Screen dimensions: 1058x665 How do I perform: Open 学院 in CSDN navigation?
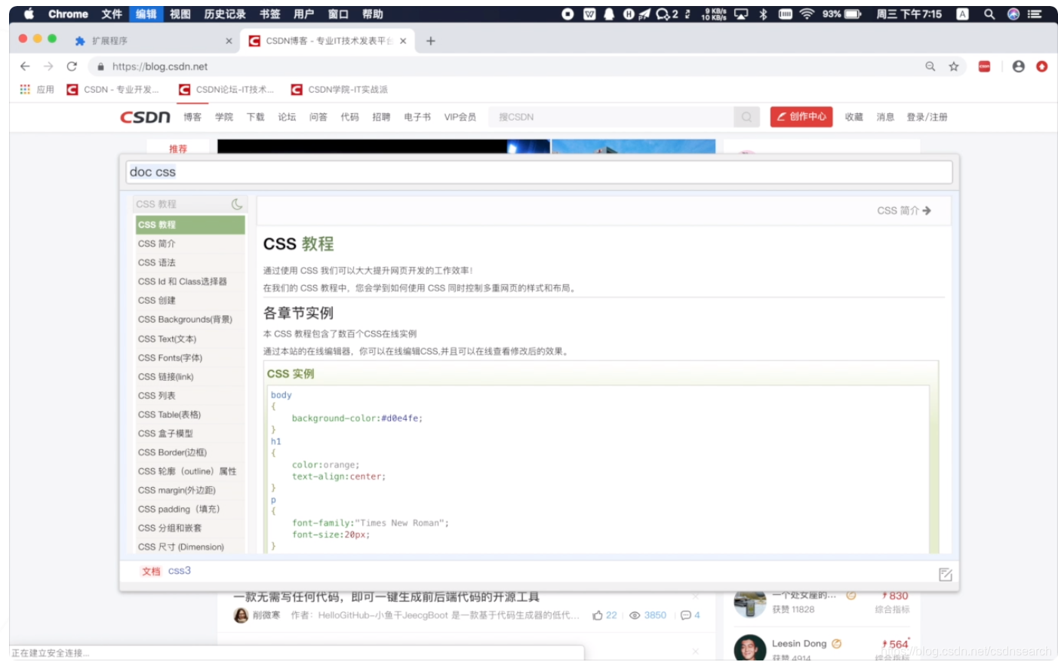tap(224, 117)
